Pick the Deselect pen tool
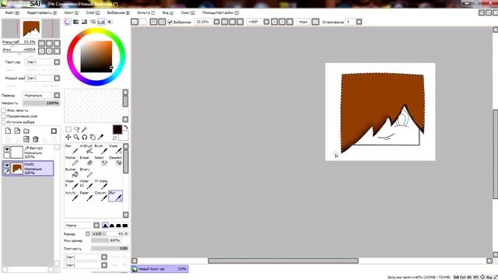Image resolution: width=498 pixels, height=280 pixels. click(116, 161)
